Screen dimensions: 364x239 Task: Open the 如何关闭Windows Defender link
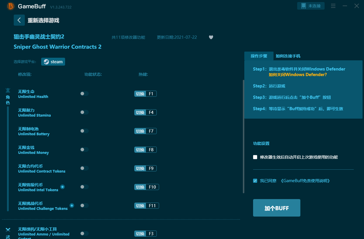click(x=297, y=75)
